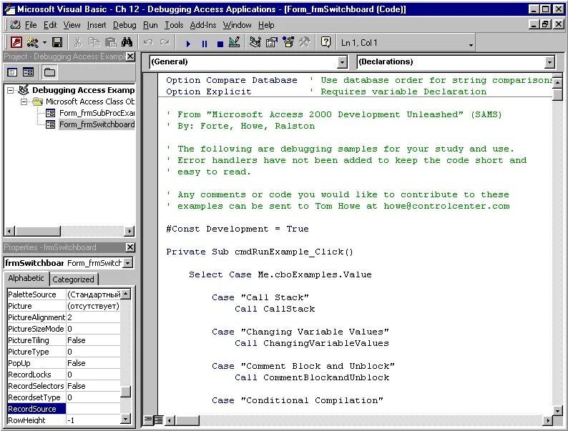Click the View Object icon in Project panel
568x431 pixels.
click(x=28, y=72)
